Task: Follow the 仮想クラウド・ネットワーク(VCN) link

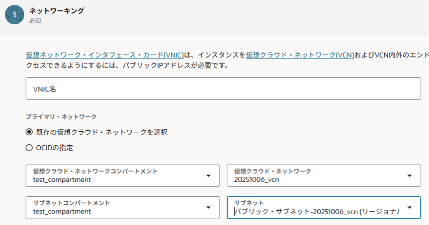Action: tap(300, 55)
